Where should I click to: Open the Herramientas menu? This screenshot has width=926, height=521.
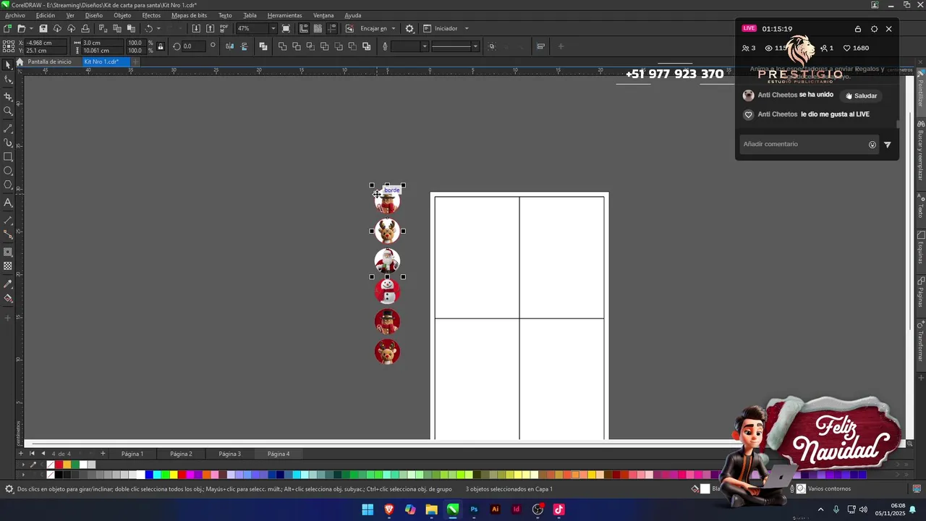[x=284, y=15]
